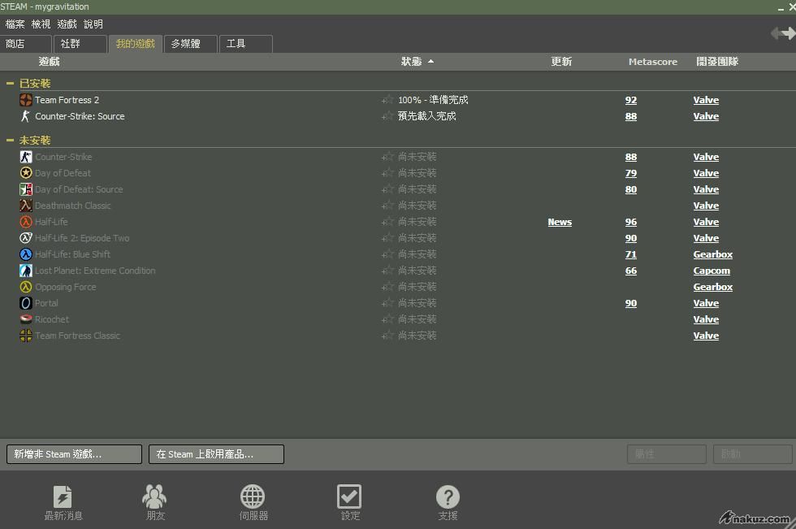Open the 伺服器 servers globe icon
The height and width of the screenshot is (529, 796).
(253, 496)
